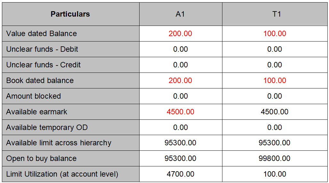Screen dimensions: 329x183
Task: Select T1 Available earmark value 4500.00
Action: [x=275, y=112]
